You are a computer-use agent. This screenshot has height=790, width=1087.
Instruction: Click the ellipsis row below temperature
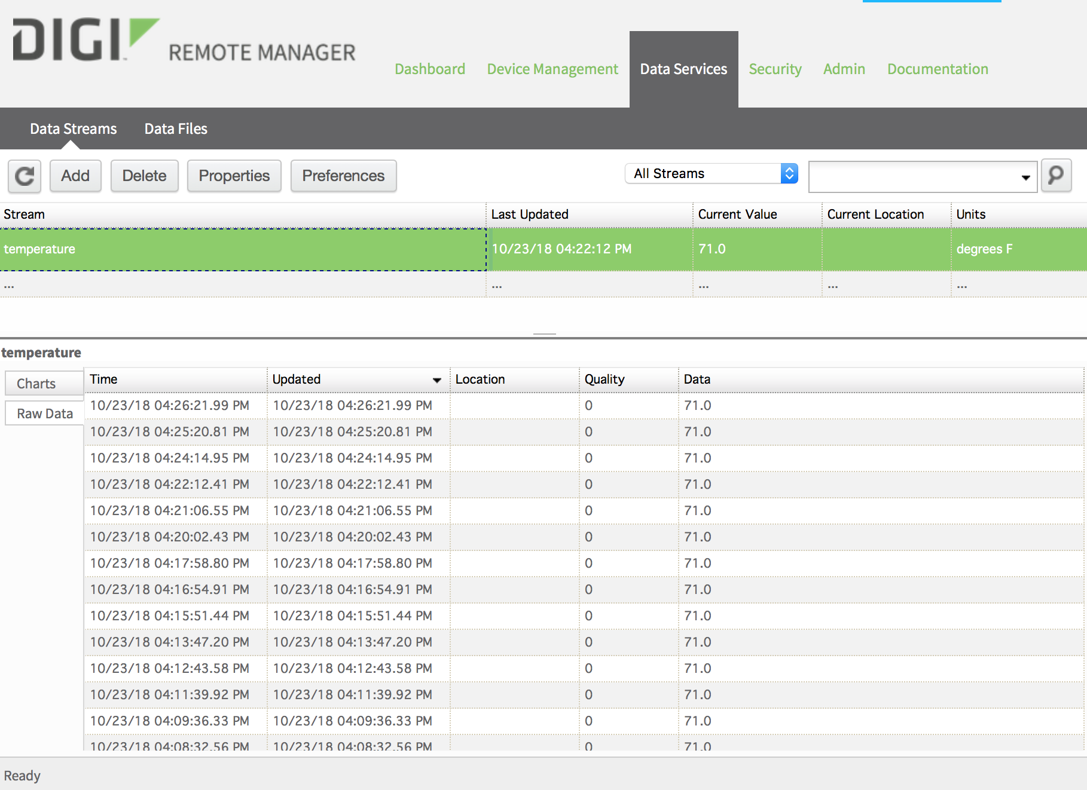coord(543,285)
